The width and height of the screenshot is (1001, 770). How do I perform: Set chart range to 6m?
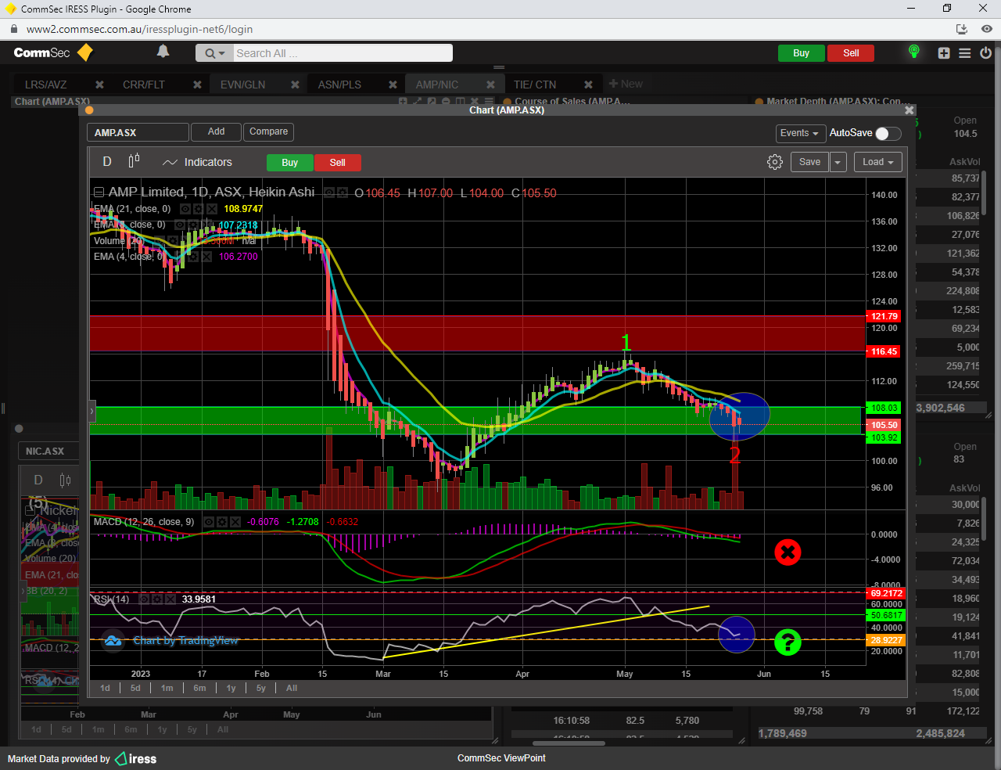tap(199, 688)
